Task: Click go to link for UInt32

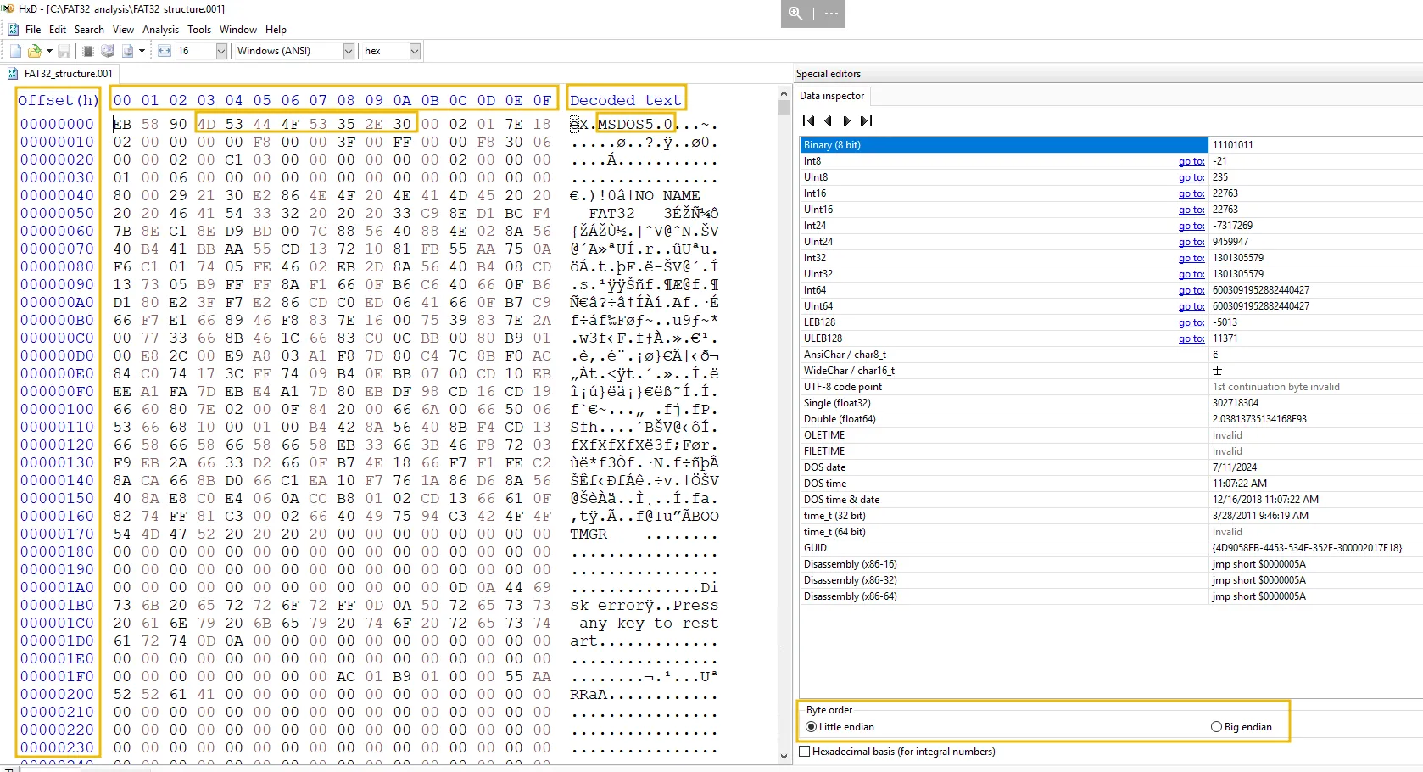Action: 1191,274
